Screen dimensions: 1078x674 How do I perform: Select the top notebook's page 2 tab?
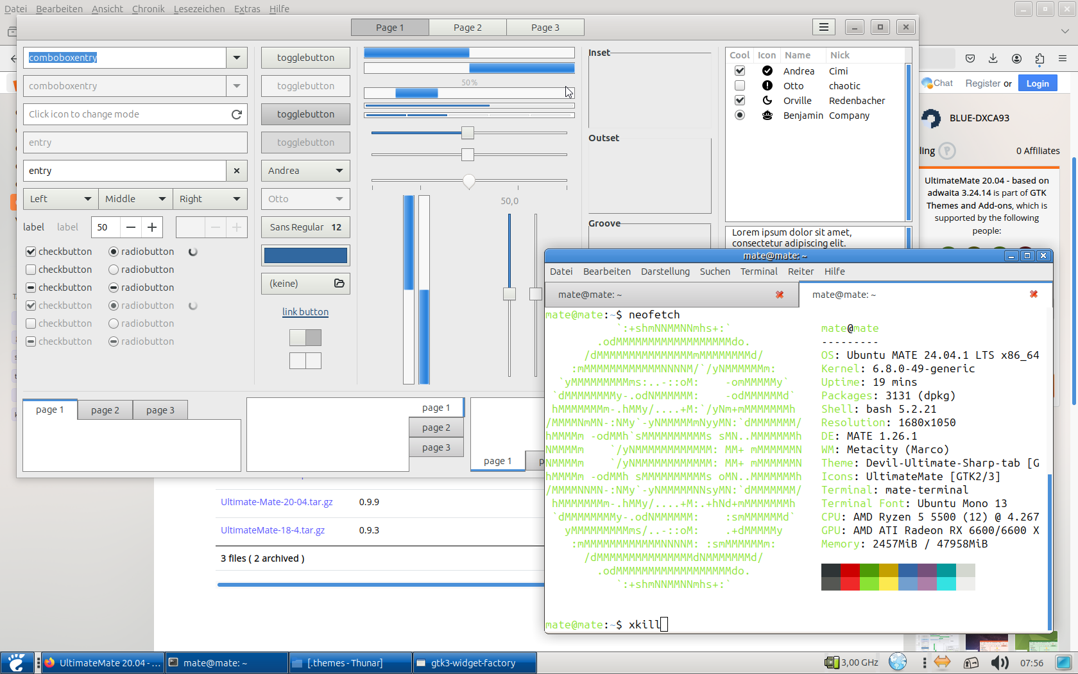[x=105, y=410]
